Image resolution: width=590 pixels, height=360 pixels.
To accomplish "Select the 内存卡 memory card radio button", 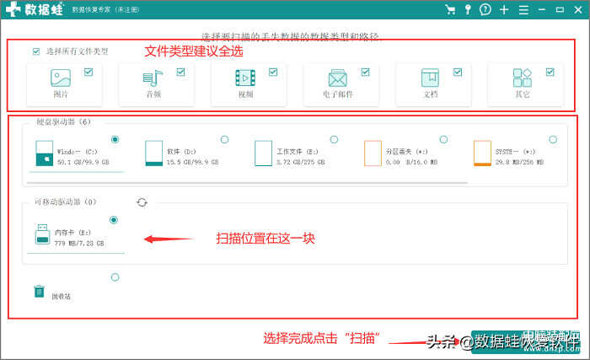I will pos(114,219).
